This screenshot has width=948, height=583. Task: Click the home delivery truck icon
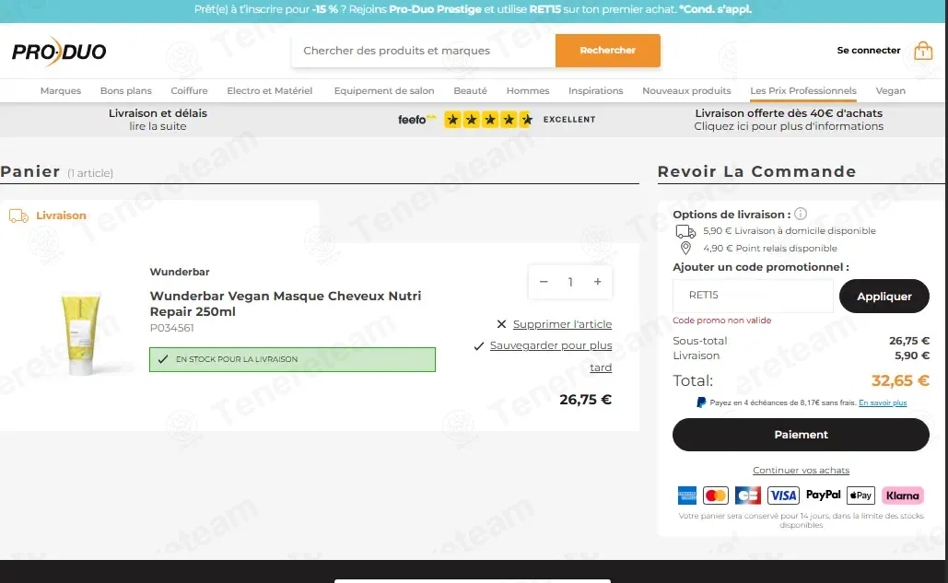pyautogui.click(x=685, y=231)
